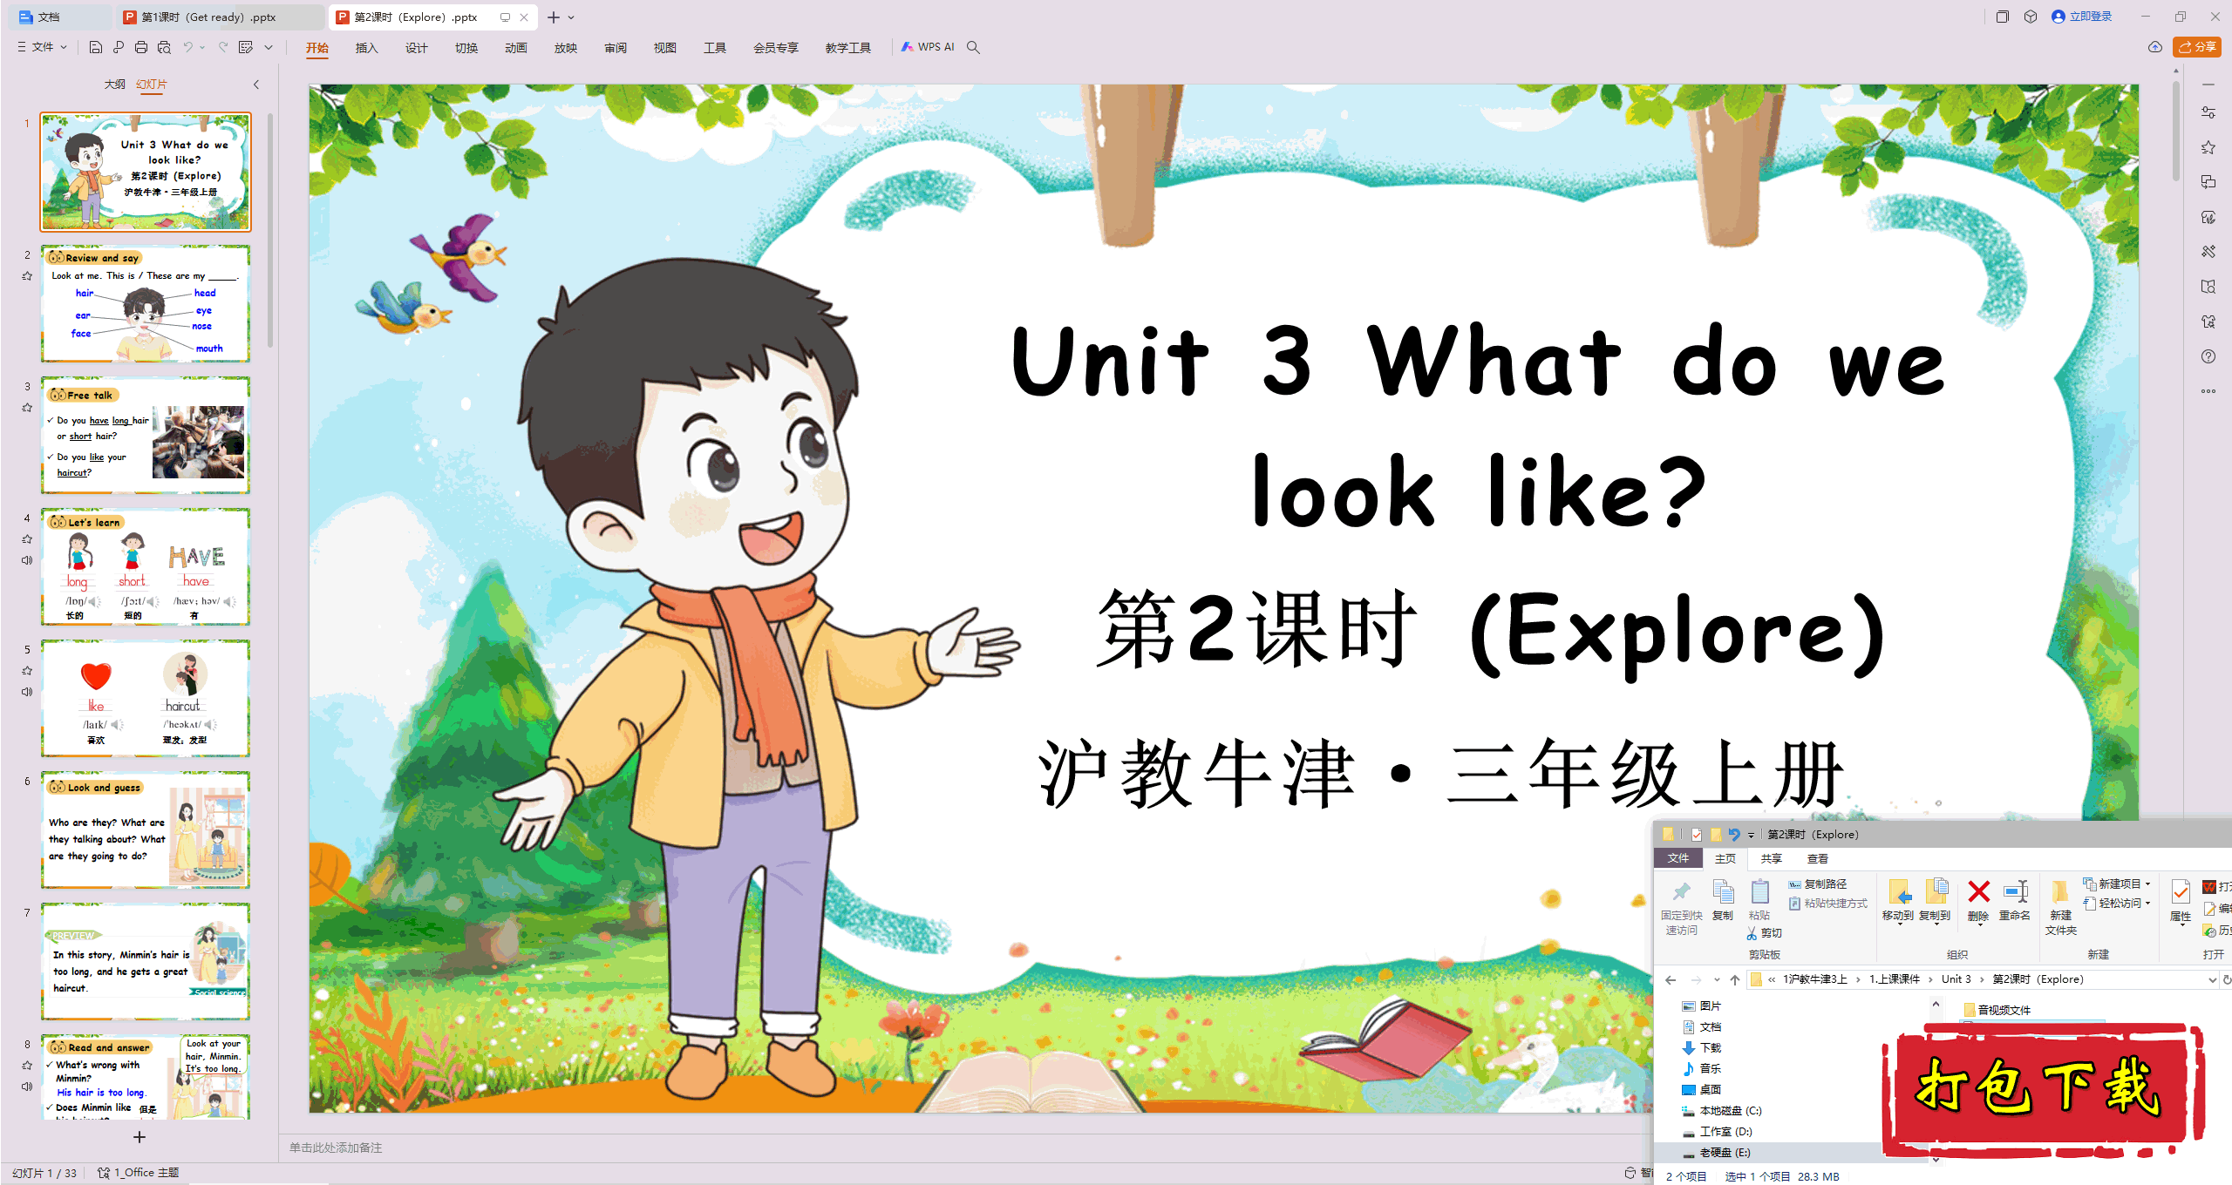Select slide 3 'Free talk' thumbnail
2232x1185 pixels.
(x=146, y=436)
